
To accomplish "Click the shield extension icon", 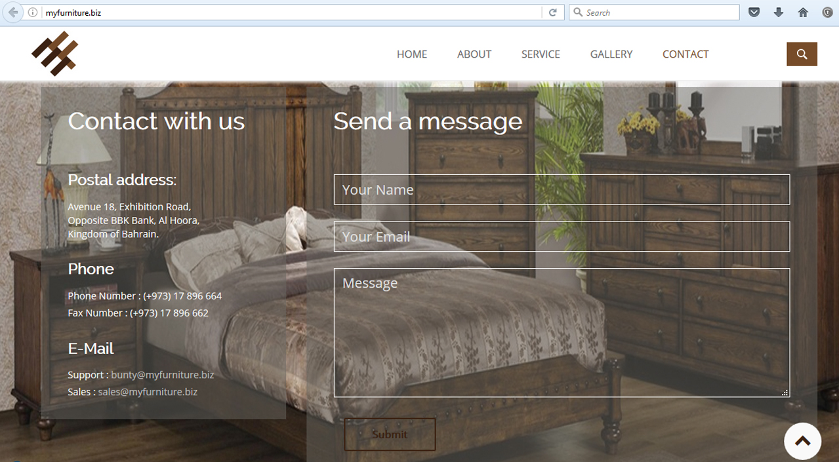I will tap(827, 12).
